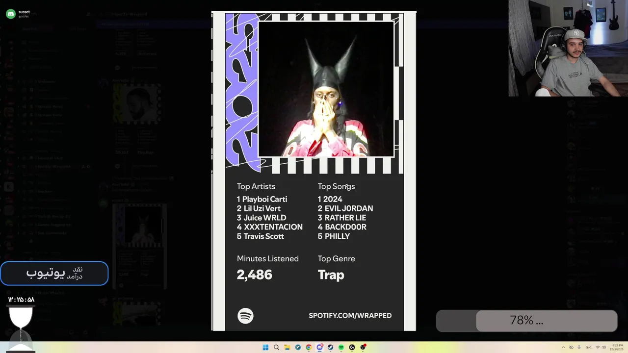Viewport: 628px width, 353px height.
Task: Click the Top Artists heading
Action: click(x=256, y=186)
